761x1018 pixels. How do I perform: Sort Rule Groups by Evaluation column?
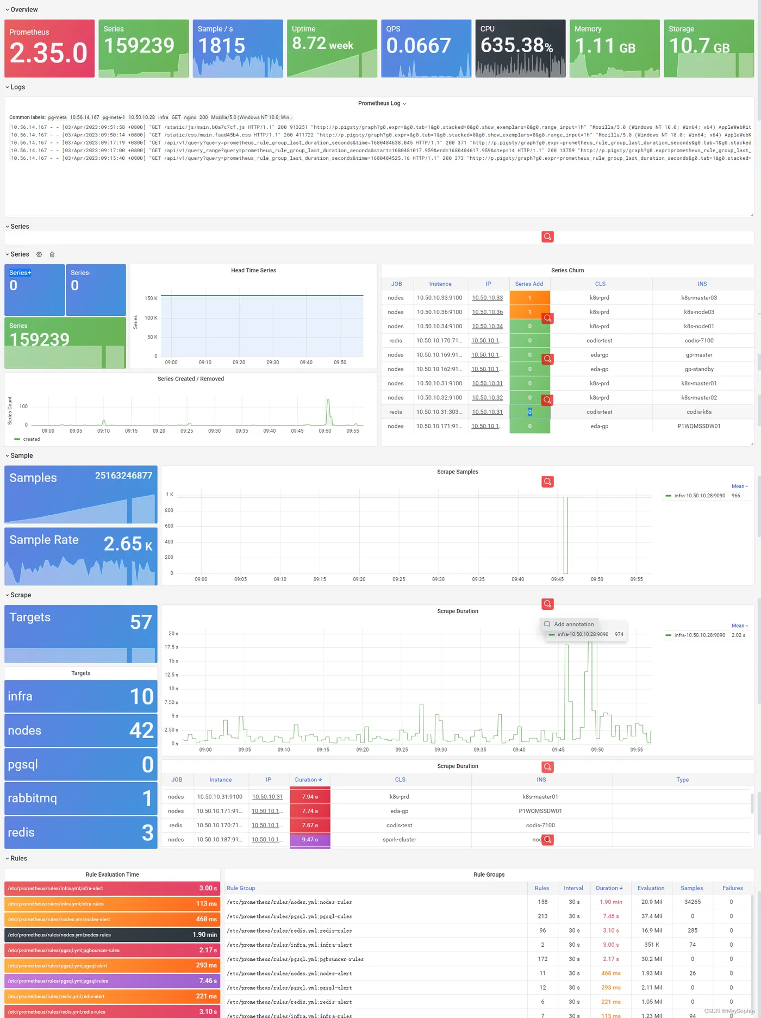point(651,888)
